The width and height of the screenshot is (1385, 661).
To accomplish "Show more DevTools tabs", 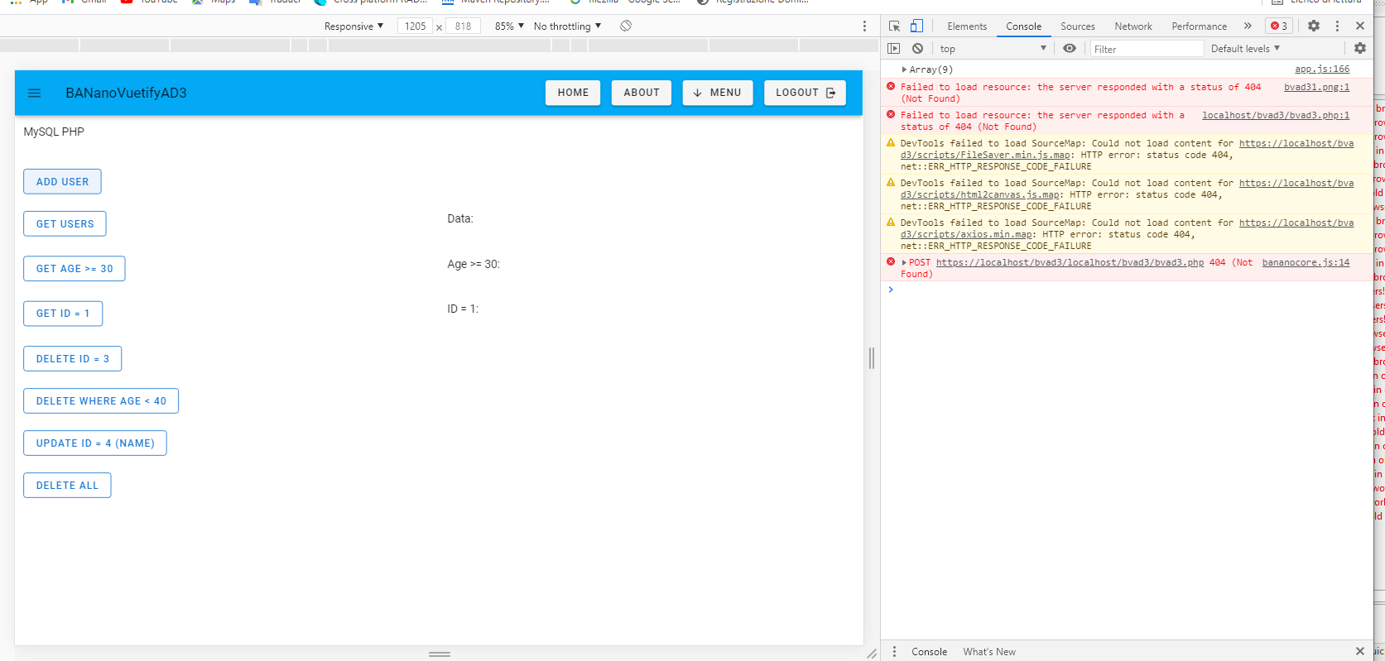I will pyautogui.click(x=1248, y=26).
